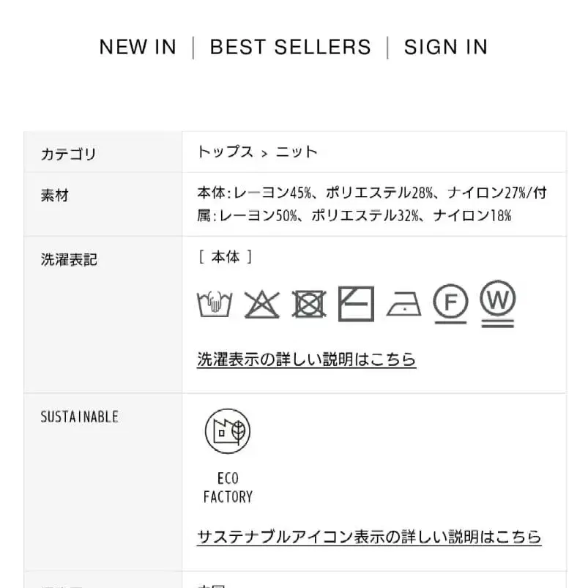
Task: Click the ［本体］ label above laundry icons
Action: (226, 257)
